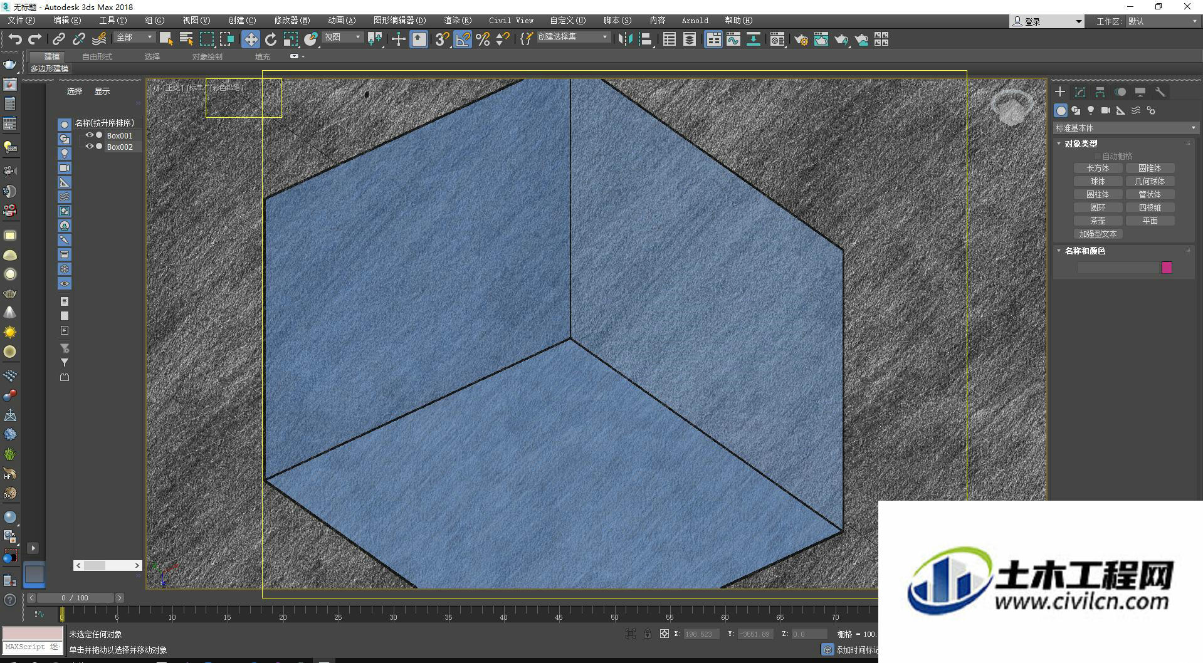This screenshot has width=1203, height=663.
Task: Open the Mirror tool
Action: 625,39
